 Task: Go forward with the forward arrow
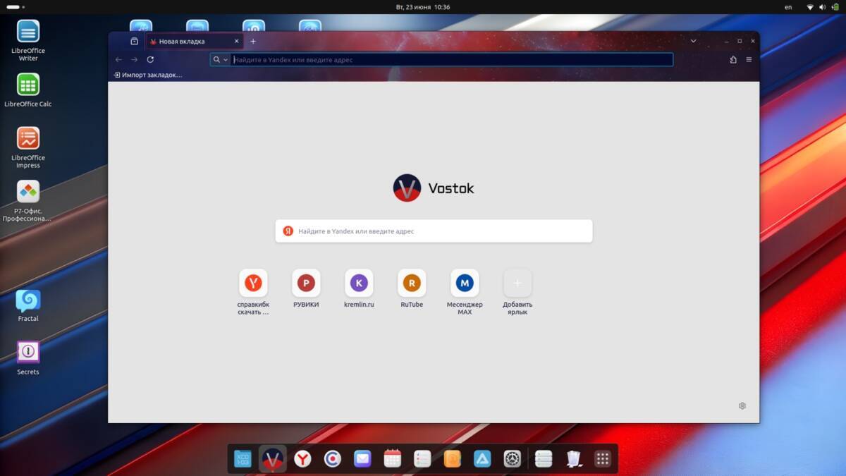point(134,60)
